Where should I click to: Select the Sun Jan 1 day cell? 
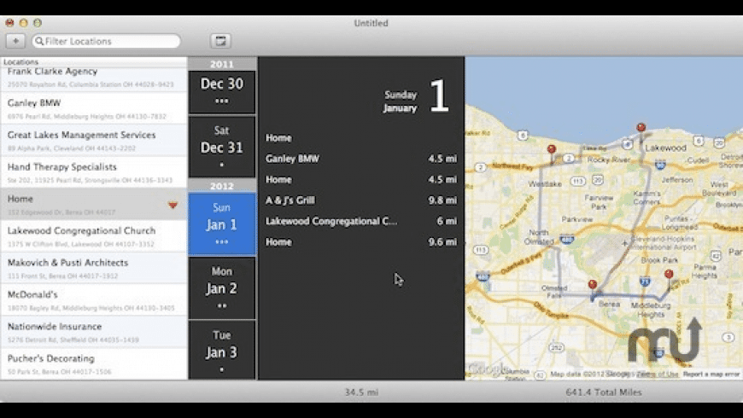(x=222, y=224)
